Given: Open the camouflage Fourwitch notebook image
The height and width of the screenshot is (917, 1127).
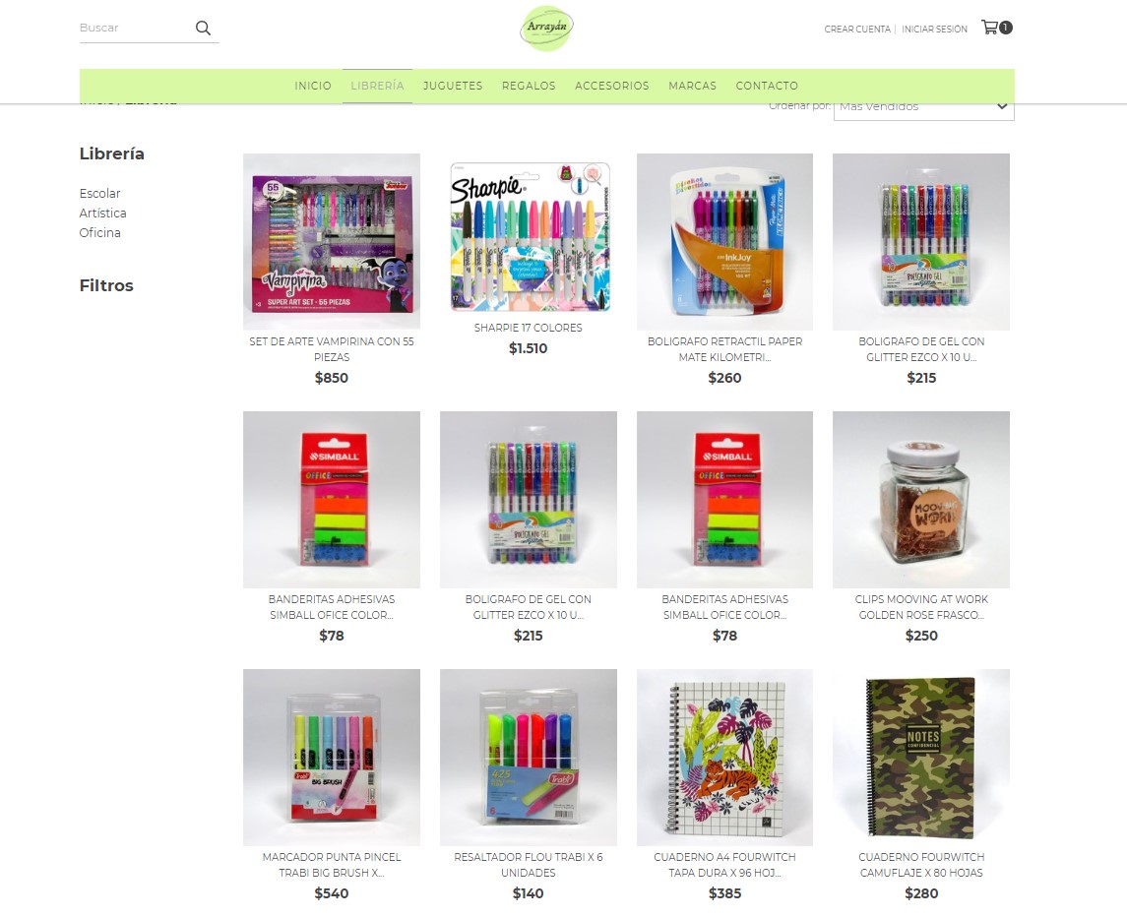Looking at the screenshot, I should [x=921, y=758].
